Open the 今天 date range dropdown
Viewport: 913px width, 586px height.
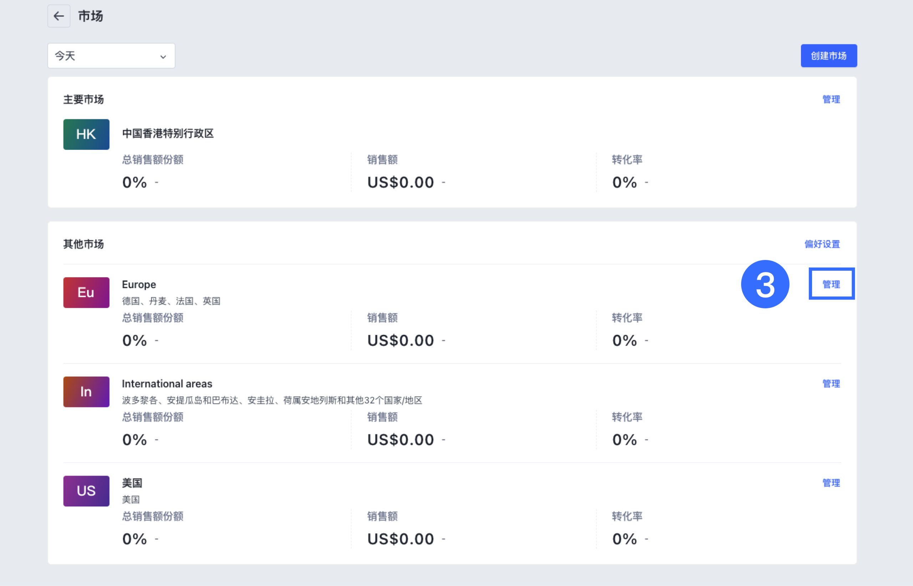coord(111,56)
